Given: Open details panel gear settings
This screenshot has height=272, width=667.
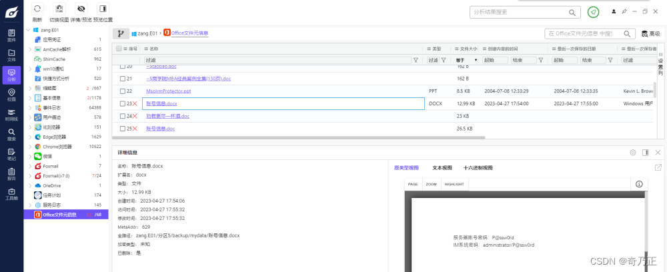Looking at the screenshot, I should tap(633, 152).
